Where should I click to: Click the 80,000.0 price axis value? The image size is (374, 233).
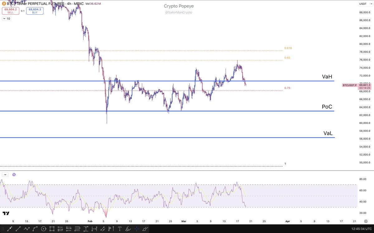click(x=364, y=44)
